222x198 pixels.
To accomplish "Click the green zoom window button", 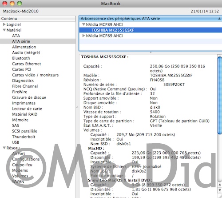I will pos(20,3).
